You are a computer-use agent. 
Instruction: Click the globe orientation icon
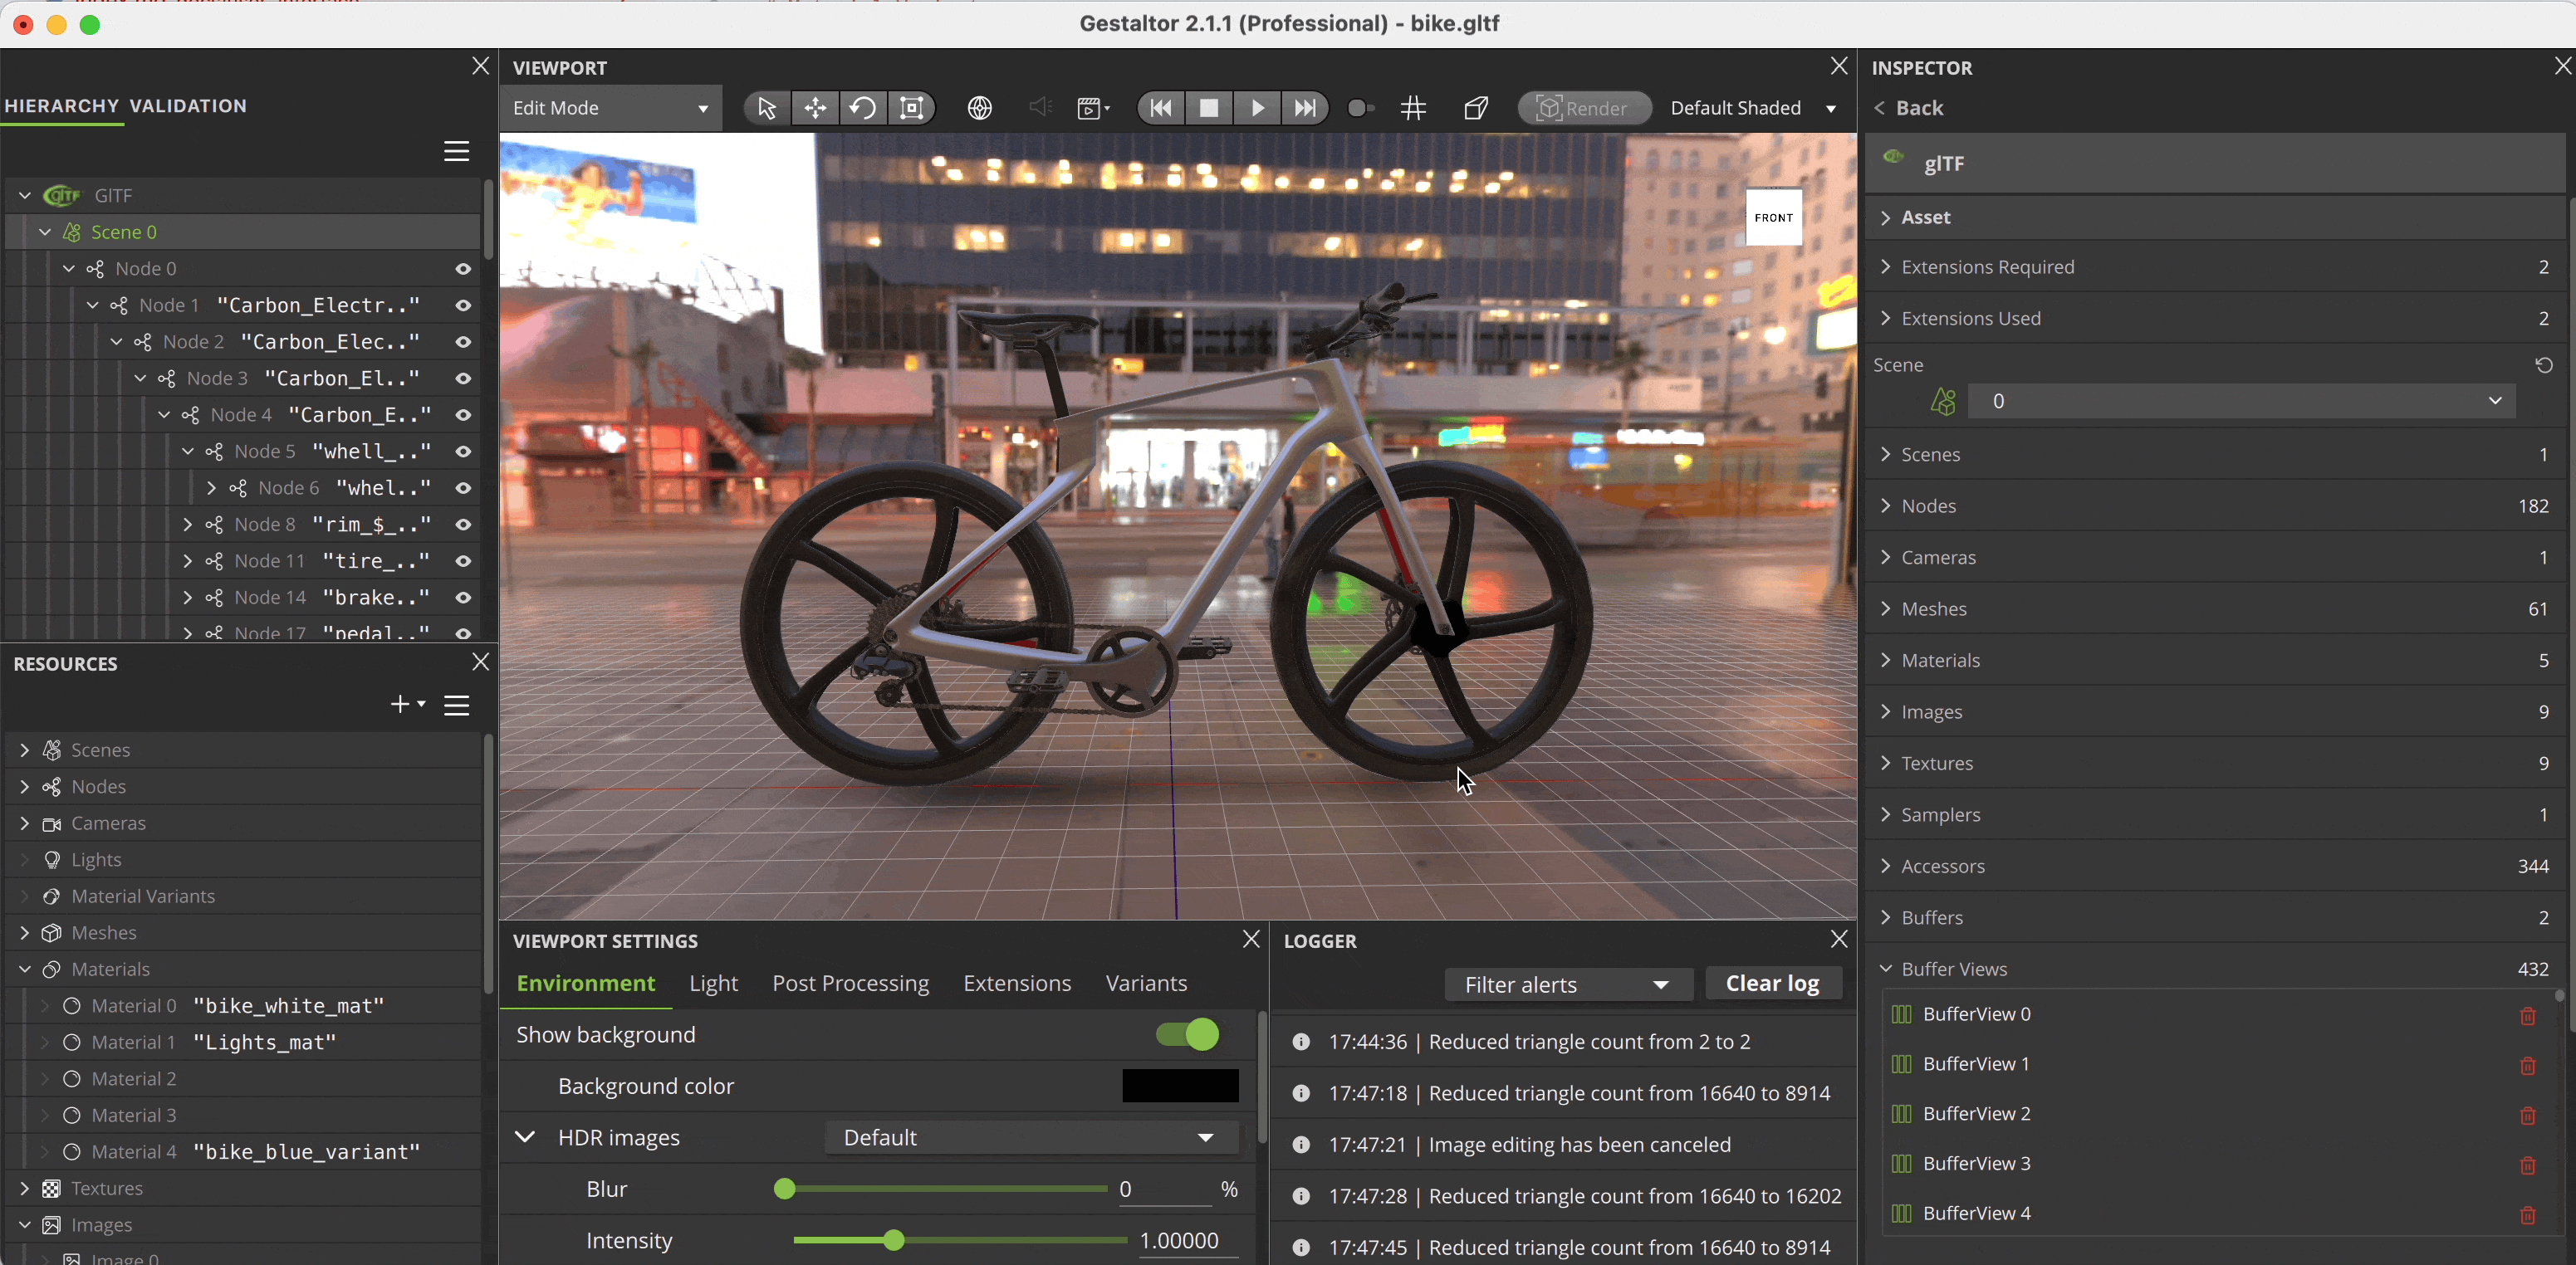pos(980,108)
